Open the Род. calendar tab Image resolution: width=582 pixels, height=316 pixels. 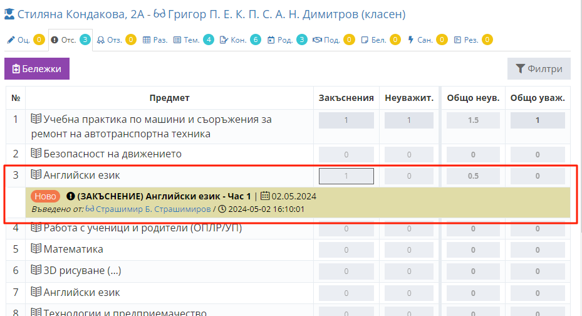point(279,40)
